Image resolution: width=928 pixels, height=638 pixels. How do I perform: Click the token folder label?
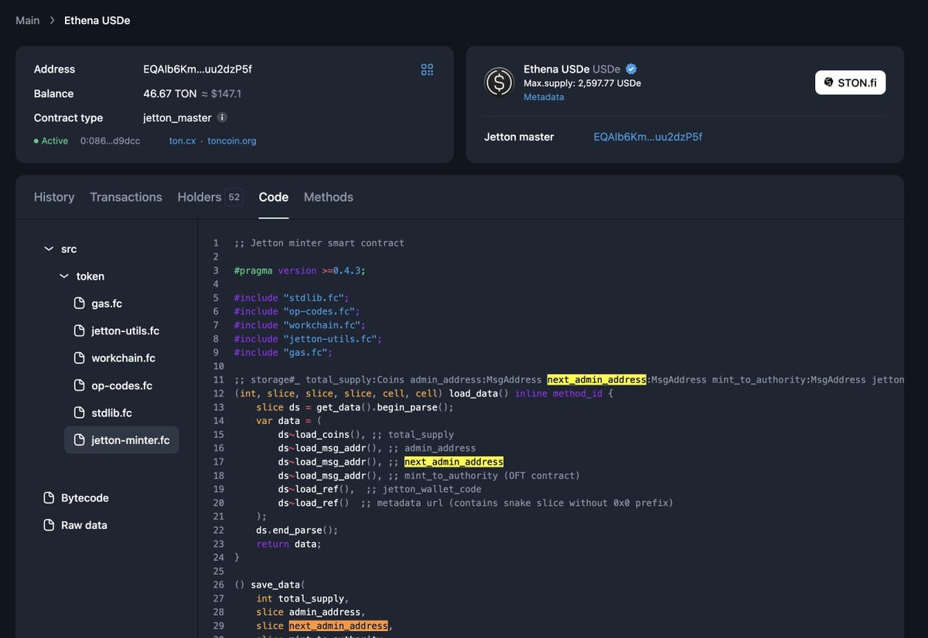pos(90,276)
